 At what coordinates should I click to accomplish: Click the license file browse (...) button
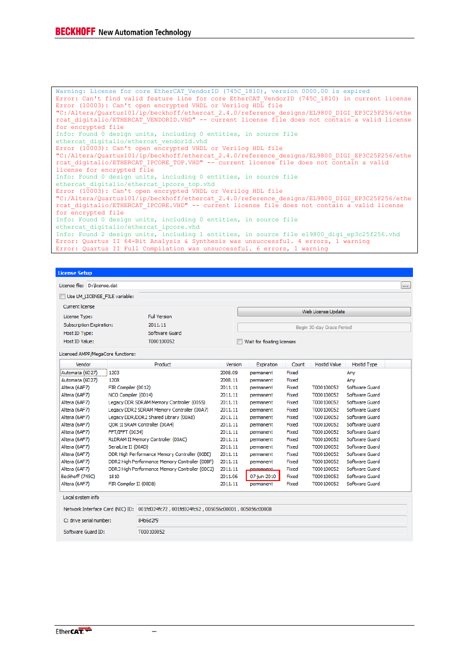[x=406, y=285]
